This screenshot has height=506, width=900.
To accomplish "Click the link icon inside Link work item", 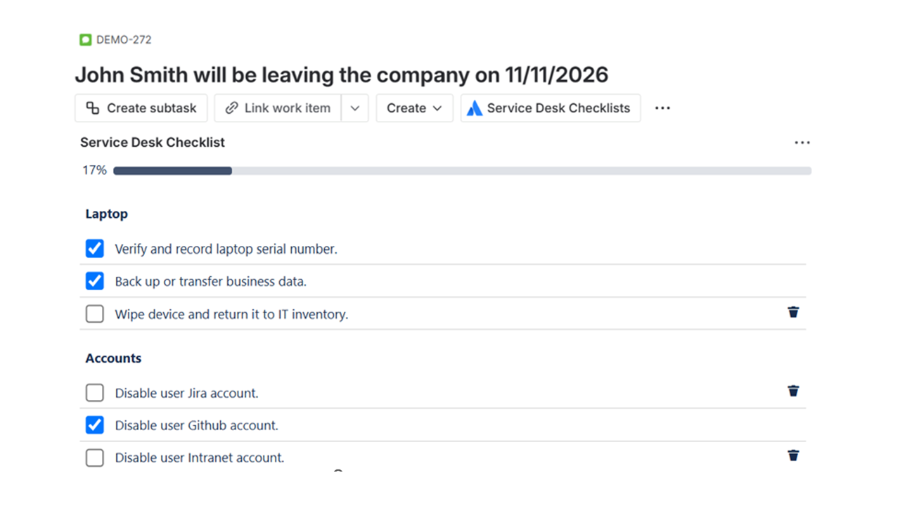I will coord(231,108).
